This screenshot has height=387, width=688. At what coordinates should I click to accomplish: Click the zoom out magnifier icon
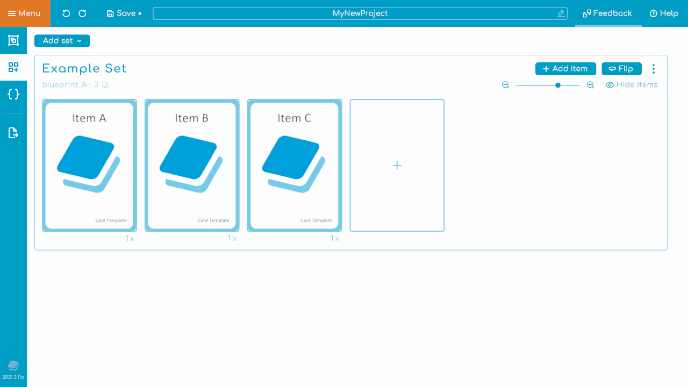point(505,85)
